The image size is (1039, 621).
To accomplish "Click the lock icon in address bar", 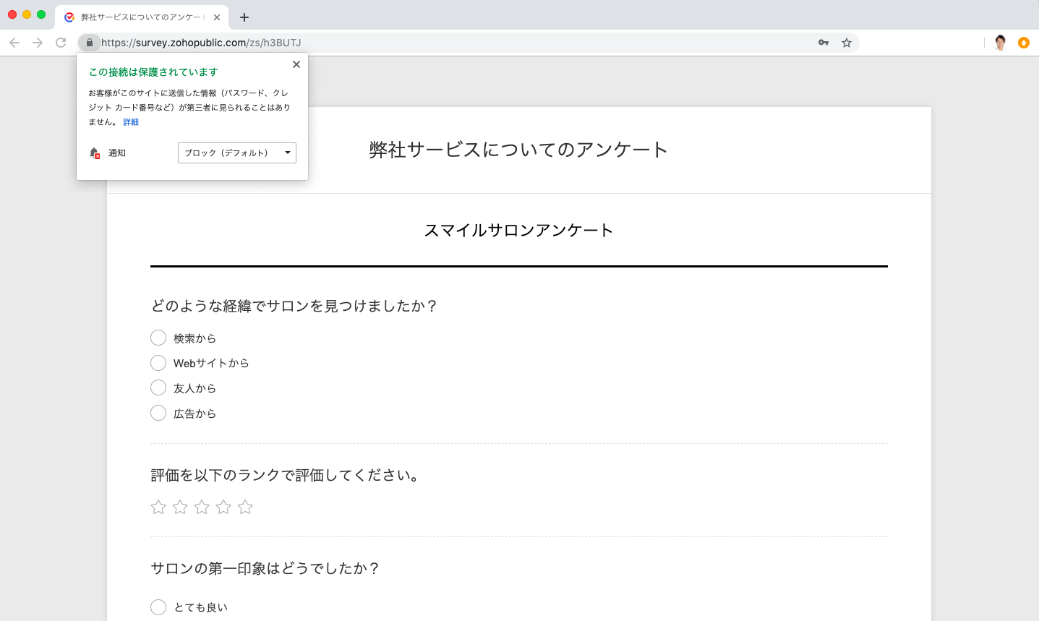I will [89, 43].
